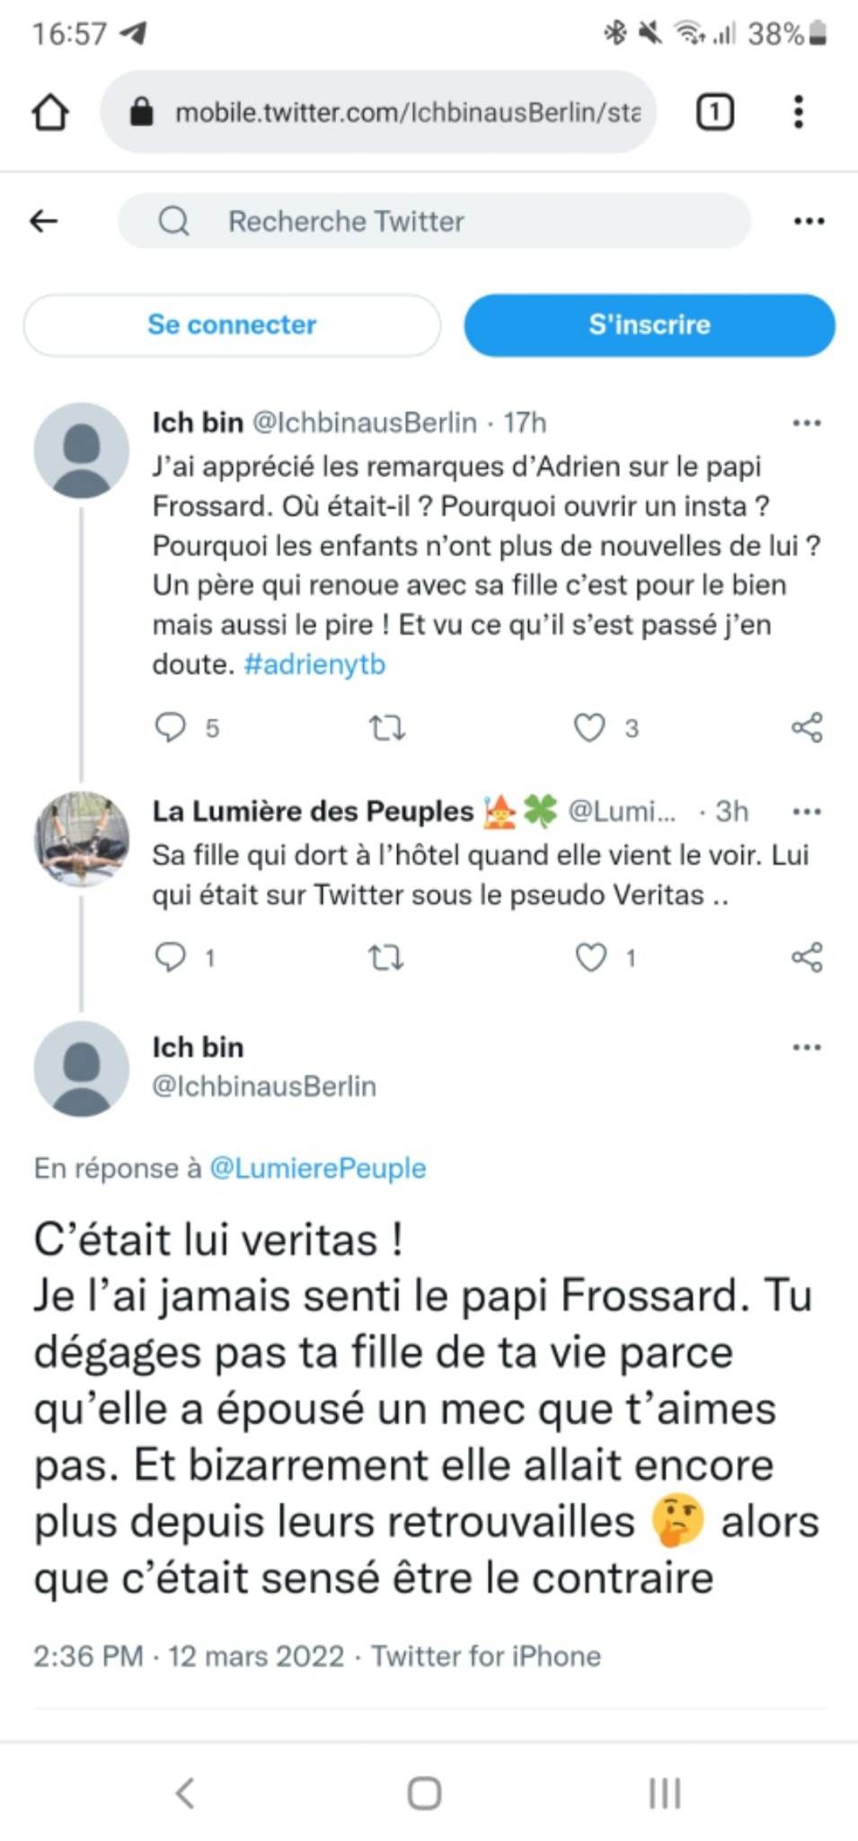Viewport: 858px width, 1841px height.
Task: Tap the browser home icon
Action: point(50,112)
